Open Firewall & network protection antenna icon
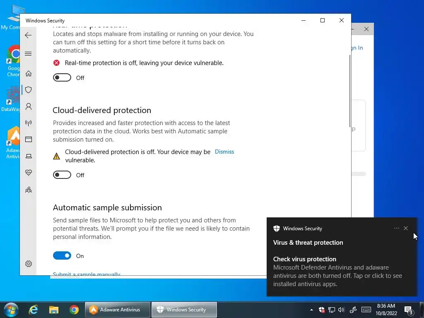424x318 pixels. click(x=29, y=123)
